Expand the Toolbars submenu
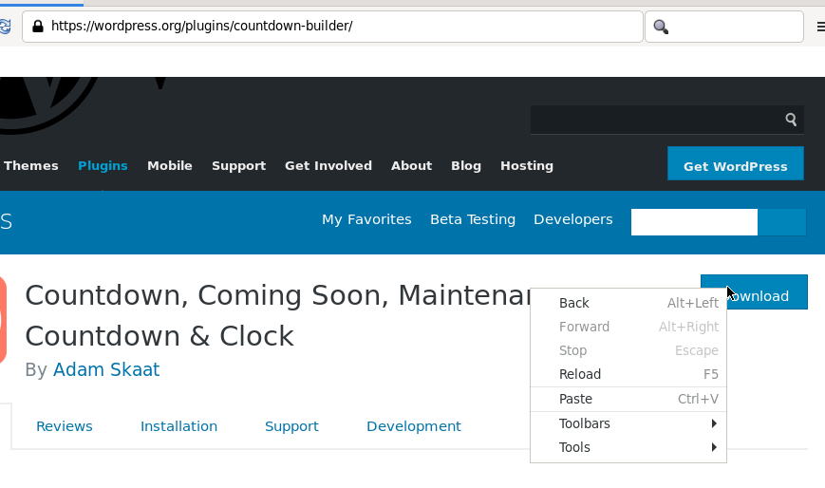The width and height of the screenshot is (825, 488). pyautogui.click(x=628, y=423)
